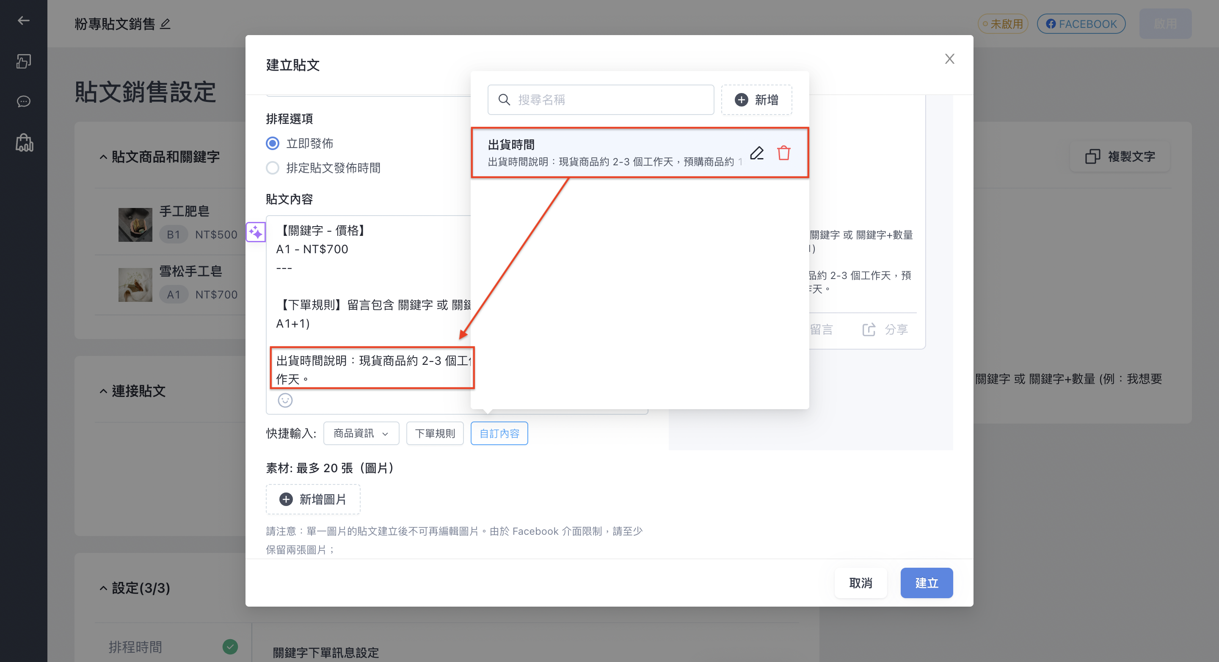Confirm with the blue 建立 button
Image resolution: width=1219 pixels, height=662 pixels.
coord(926,583)
